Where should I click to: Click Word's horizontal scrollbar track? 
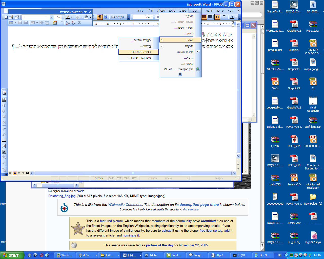point(133,173)
